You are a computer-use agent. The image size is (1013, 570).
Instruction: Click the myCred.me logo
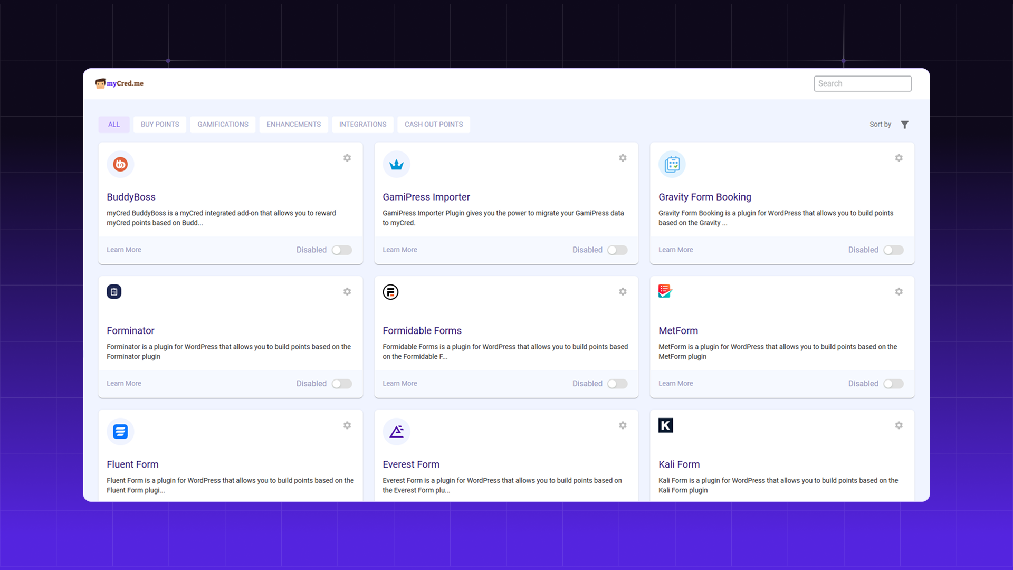119,83
